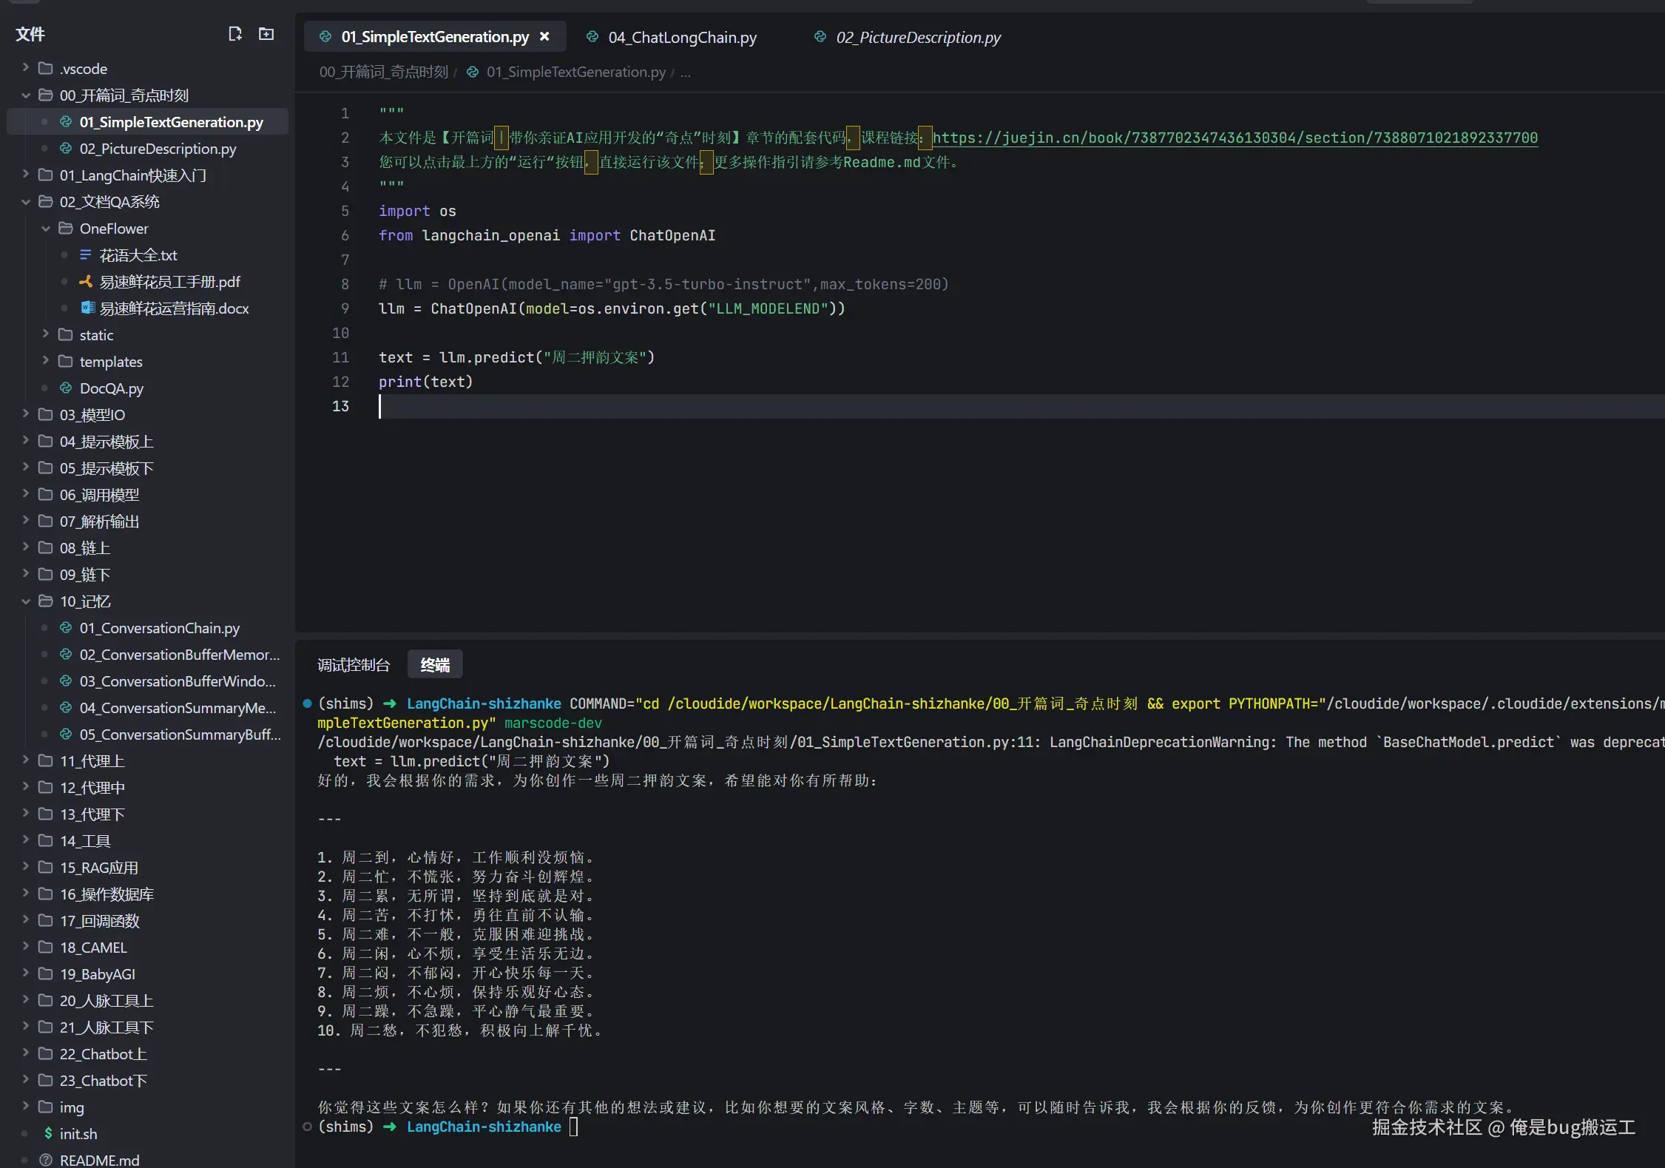Close the 01_SimpleTextGeneration.py tab
1665x1168 pixels.
[545, 36]
